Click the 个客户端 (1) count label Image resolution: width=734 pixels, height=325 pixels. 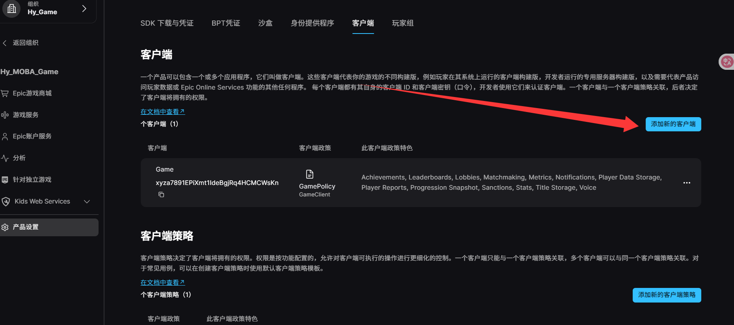(x=160, y=124)
